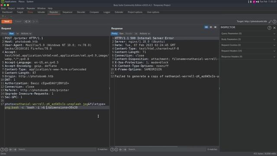Open the System menu in top panel

[30, 2]
